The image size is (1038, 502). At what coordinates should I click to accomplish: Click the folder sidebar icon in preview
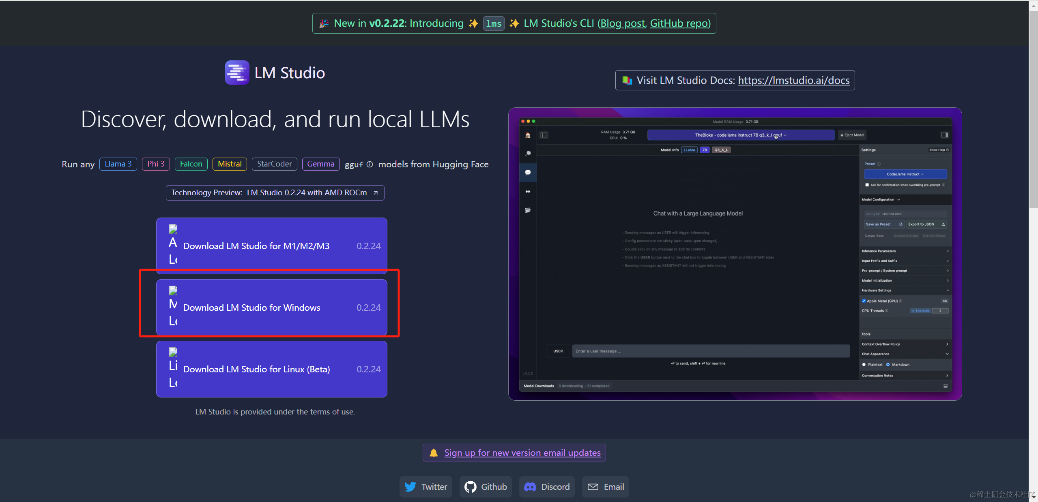[x=528, y=210]
